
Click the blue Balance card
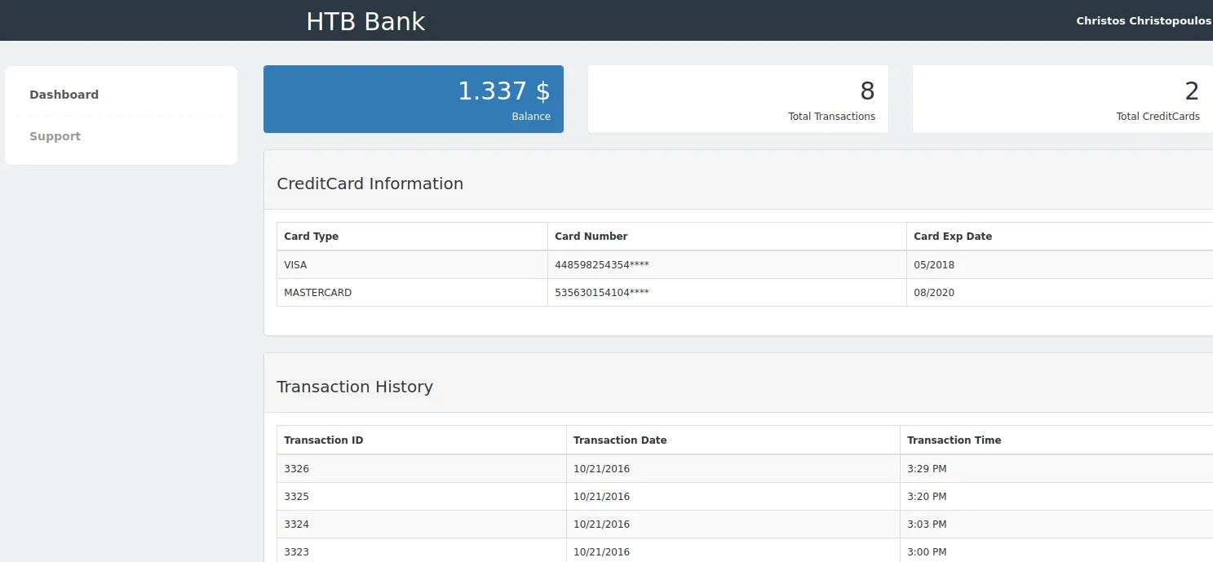coord(413,99)
